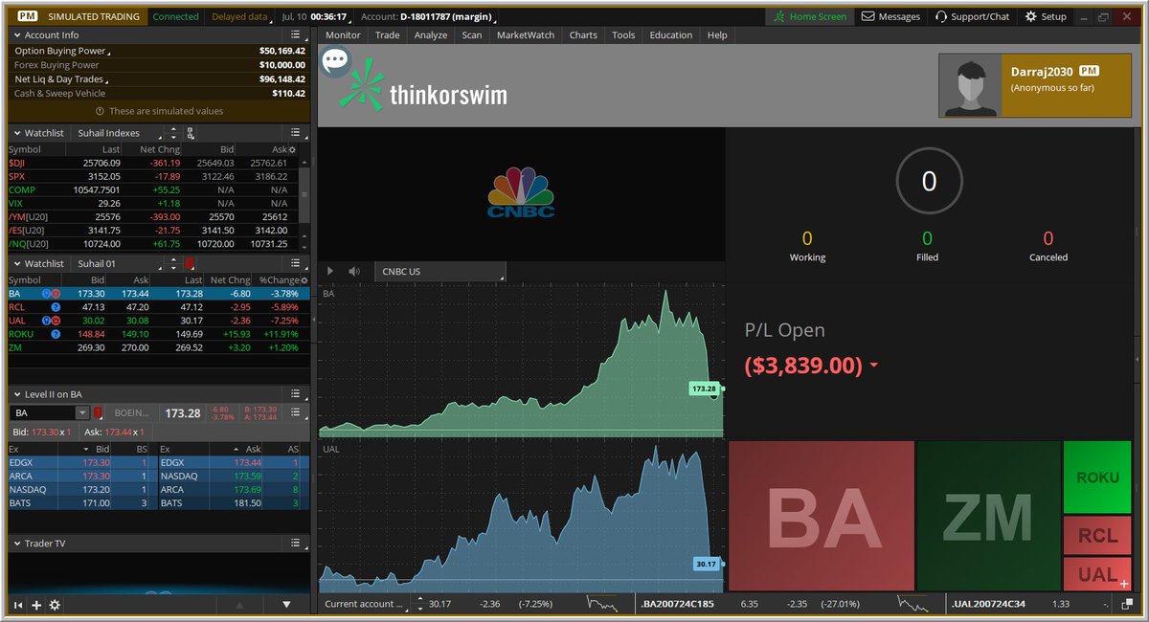Collapse the Level II on BA panel
The width and height of the screenshot is (1149, 622).
click(16, 394)
